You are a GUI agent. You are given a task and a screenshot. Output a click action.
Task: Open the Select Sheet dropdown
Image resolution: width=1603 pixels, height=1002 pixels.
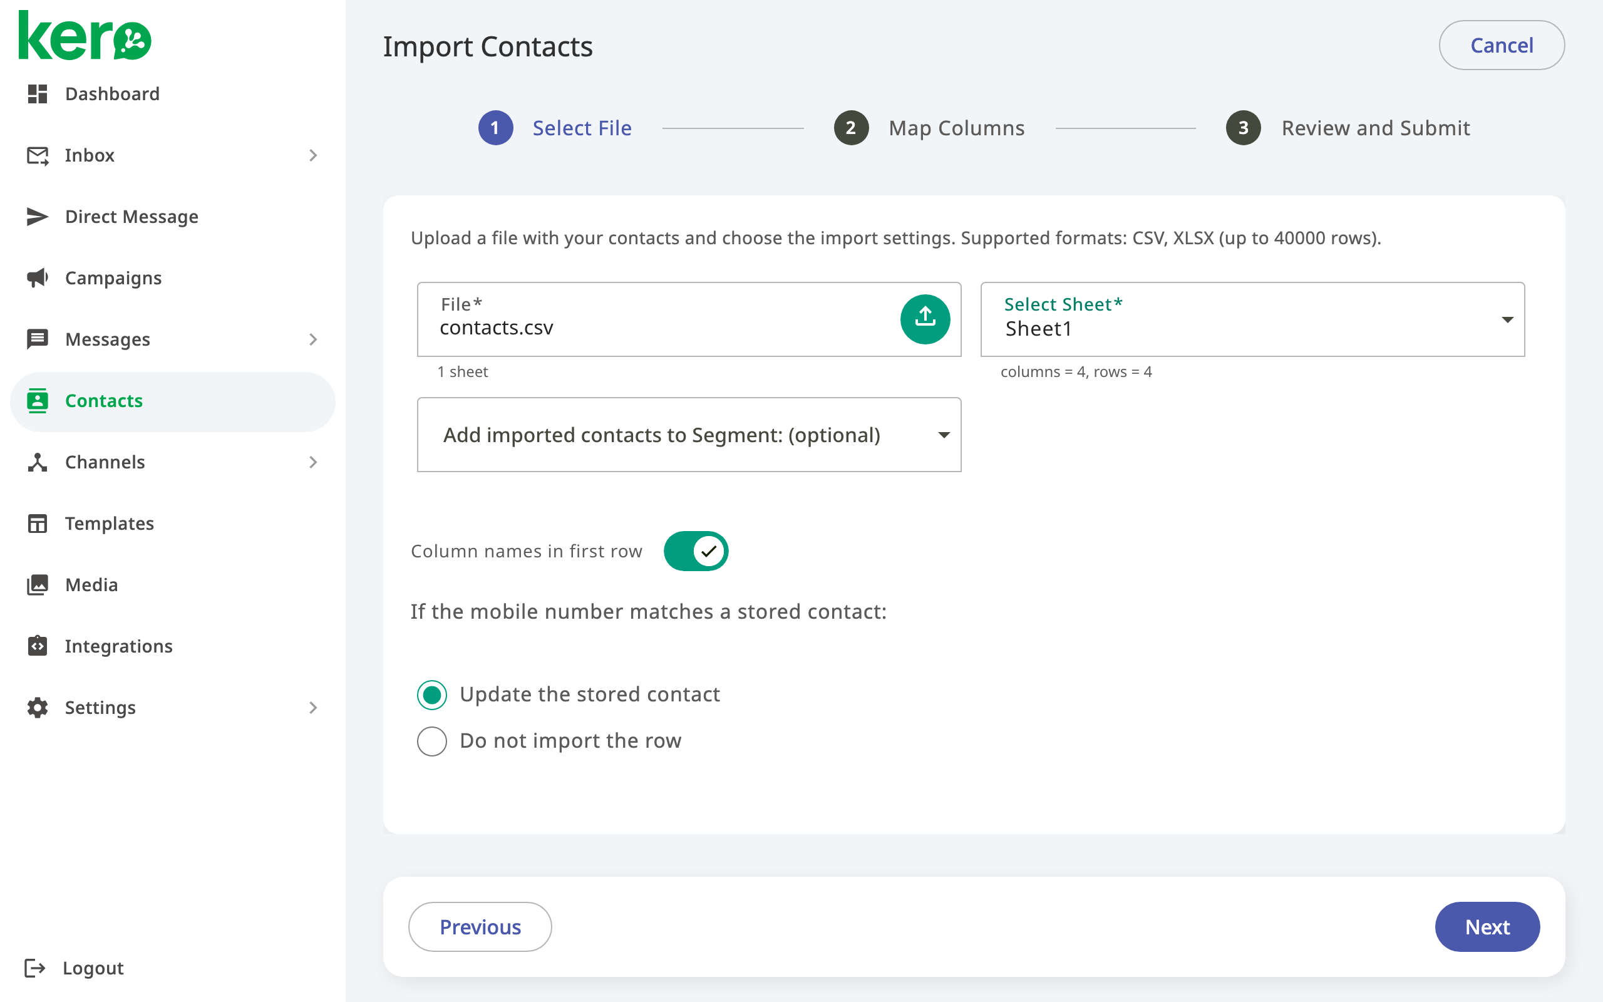tap(1252, 319)
